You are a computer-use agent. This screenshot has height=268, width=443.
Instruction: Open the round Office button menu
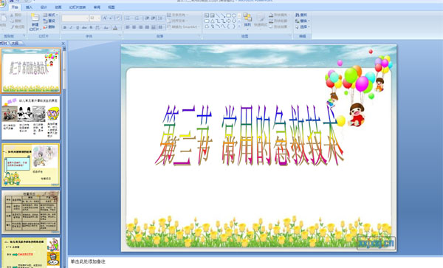click(2, 4)
